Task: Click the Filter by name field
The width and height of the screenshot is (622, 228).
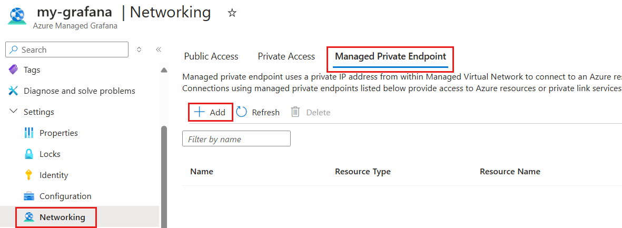Action: click(x=236, y=139)
